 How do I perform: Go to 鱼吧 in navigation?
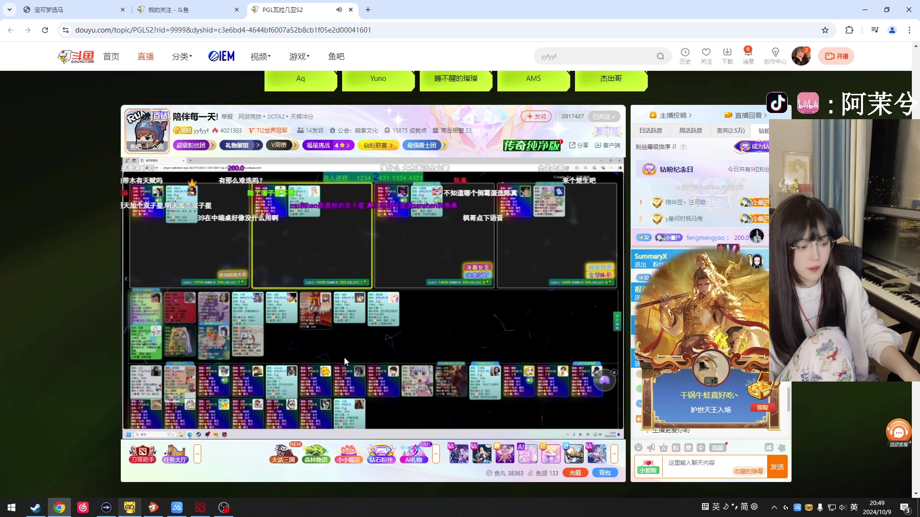point(336,56)
